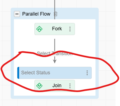Click the Parallel Flow title text

[x=36, y=14]
